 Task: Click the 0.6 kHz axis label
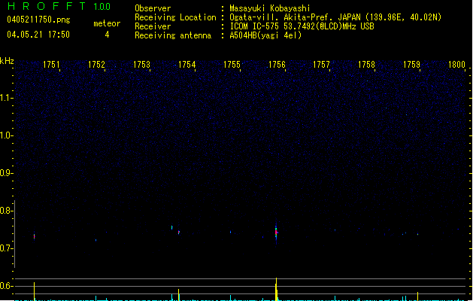[x=6, y=286]
